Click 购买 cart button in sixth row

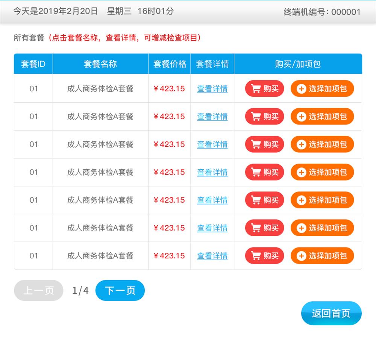click(264, 228)
